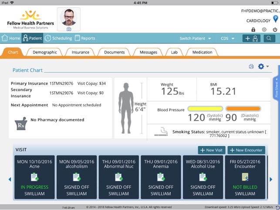
Task: Click the BMI value 15.21
Action: pyautogui.click(x=223, y=91)
